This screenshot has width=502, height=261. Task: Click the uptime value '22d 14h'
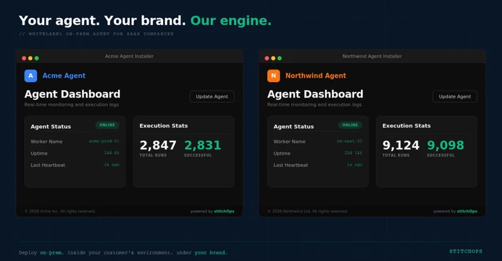tap(353, 153)
